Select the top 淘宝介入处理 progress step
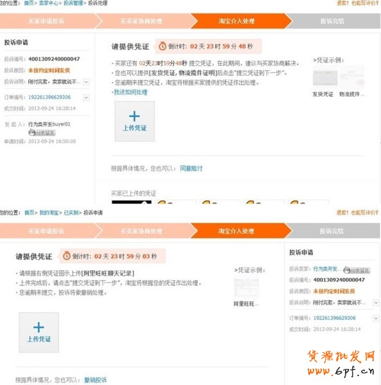381x385 pixels. [x=236, y=21]
